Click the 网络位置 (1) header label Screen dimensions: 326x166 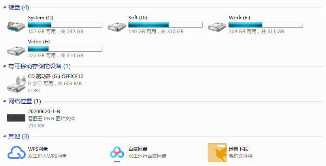point(24,101)
